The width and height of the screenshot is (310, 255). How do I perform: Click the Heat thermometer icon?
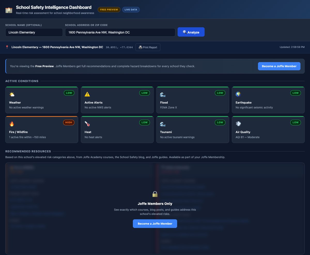(x=87, y=124)
